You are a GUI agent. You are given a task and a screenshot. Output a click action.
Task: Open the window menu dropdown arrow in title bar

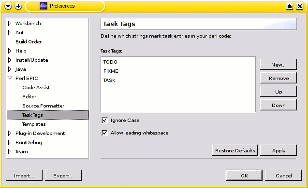(8, 6)
